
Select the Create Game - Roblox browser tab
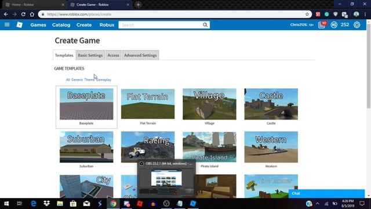tap(99, 5)
